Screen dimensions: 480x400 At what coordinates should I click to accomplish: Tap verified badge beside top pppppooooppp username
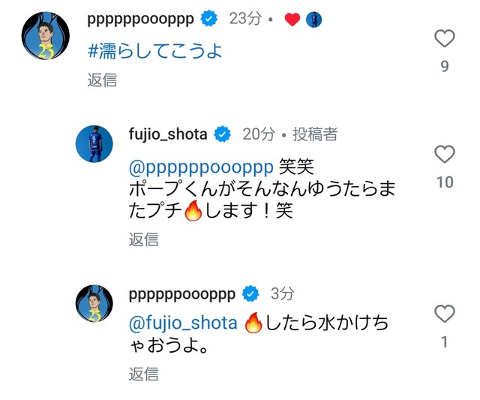208,19
